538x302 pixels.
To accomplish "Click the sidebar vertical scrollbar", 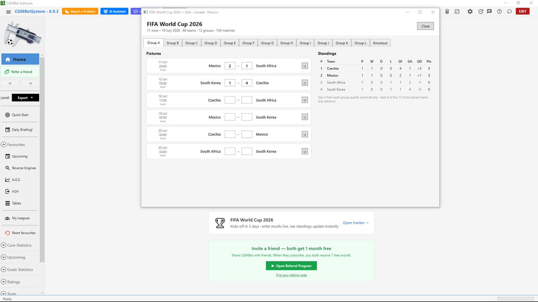I will click(42, 159).
